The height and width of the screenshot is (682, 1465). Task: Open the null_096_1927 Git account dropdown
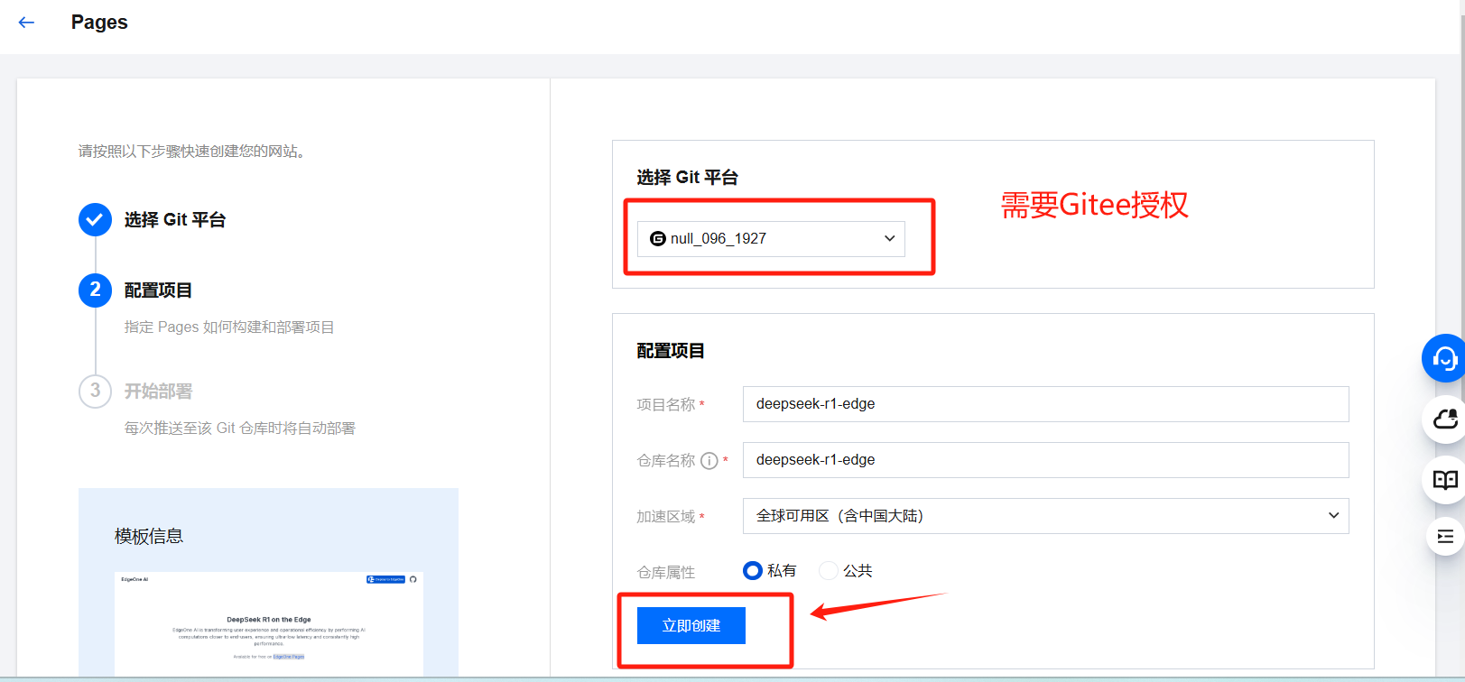point(771,239)
